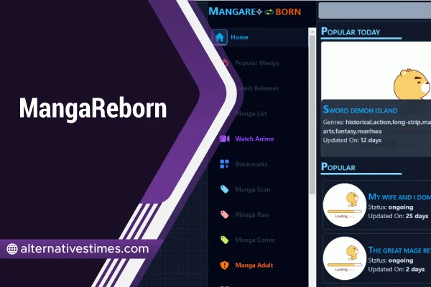Open The Great Mage Re... title
Screen dimensions: 431x287
(x=399, y=250)
